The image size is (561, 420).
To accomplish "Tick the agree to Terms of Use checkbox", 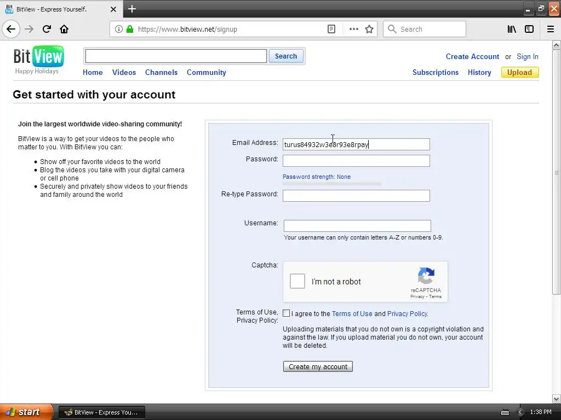I will (286, 313).
